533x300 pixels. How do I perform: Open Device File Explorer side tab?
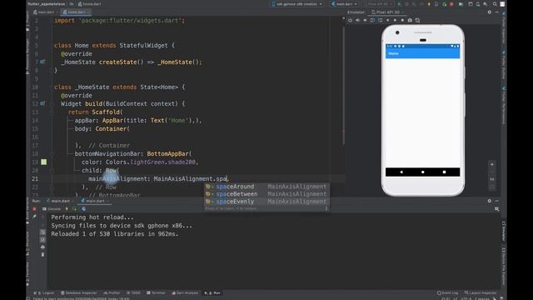pyautogui.click(x=503, y=266)
